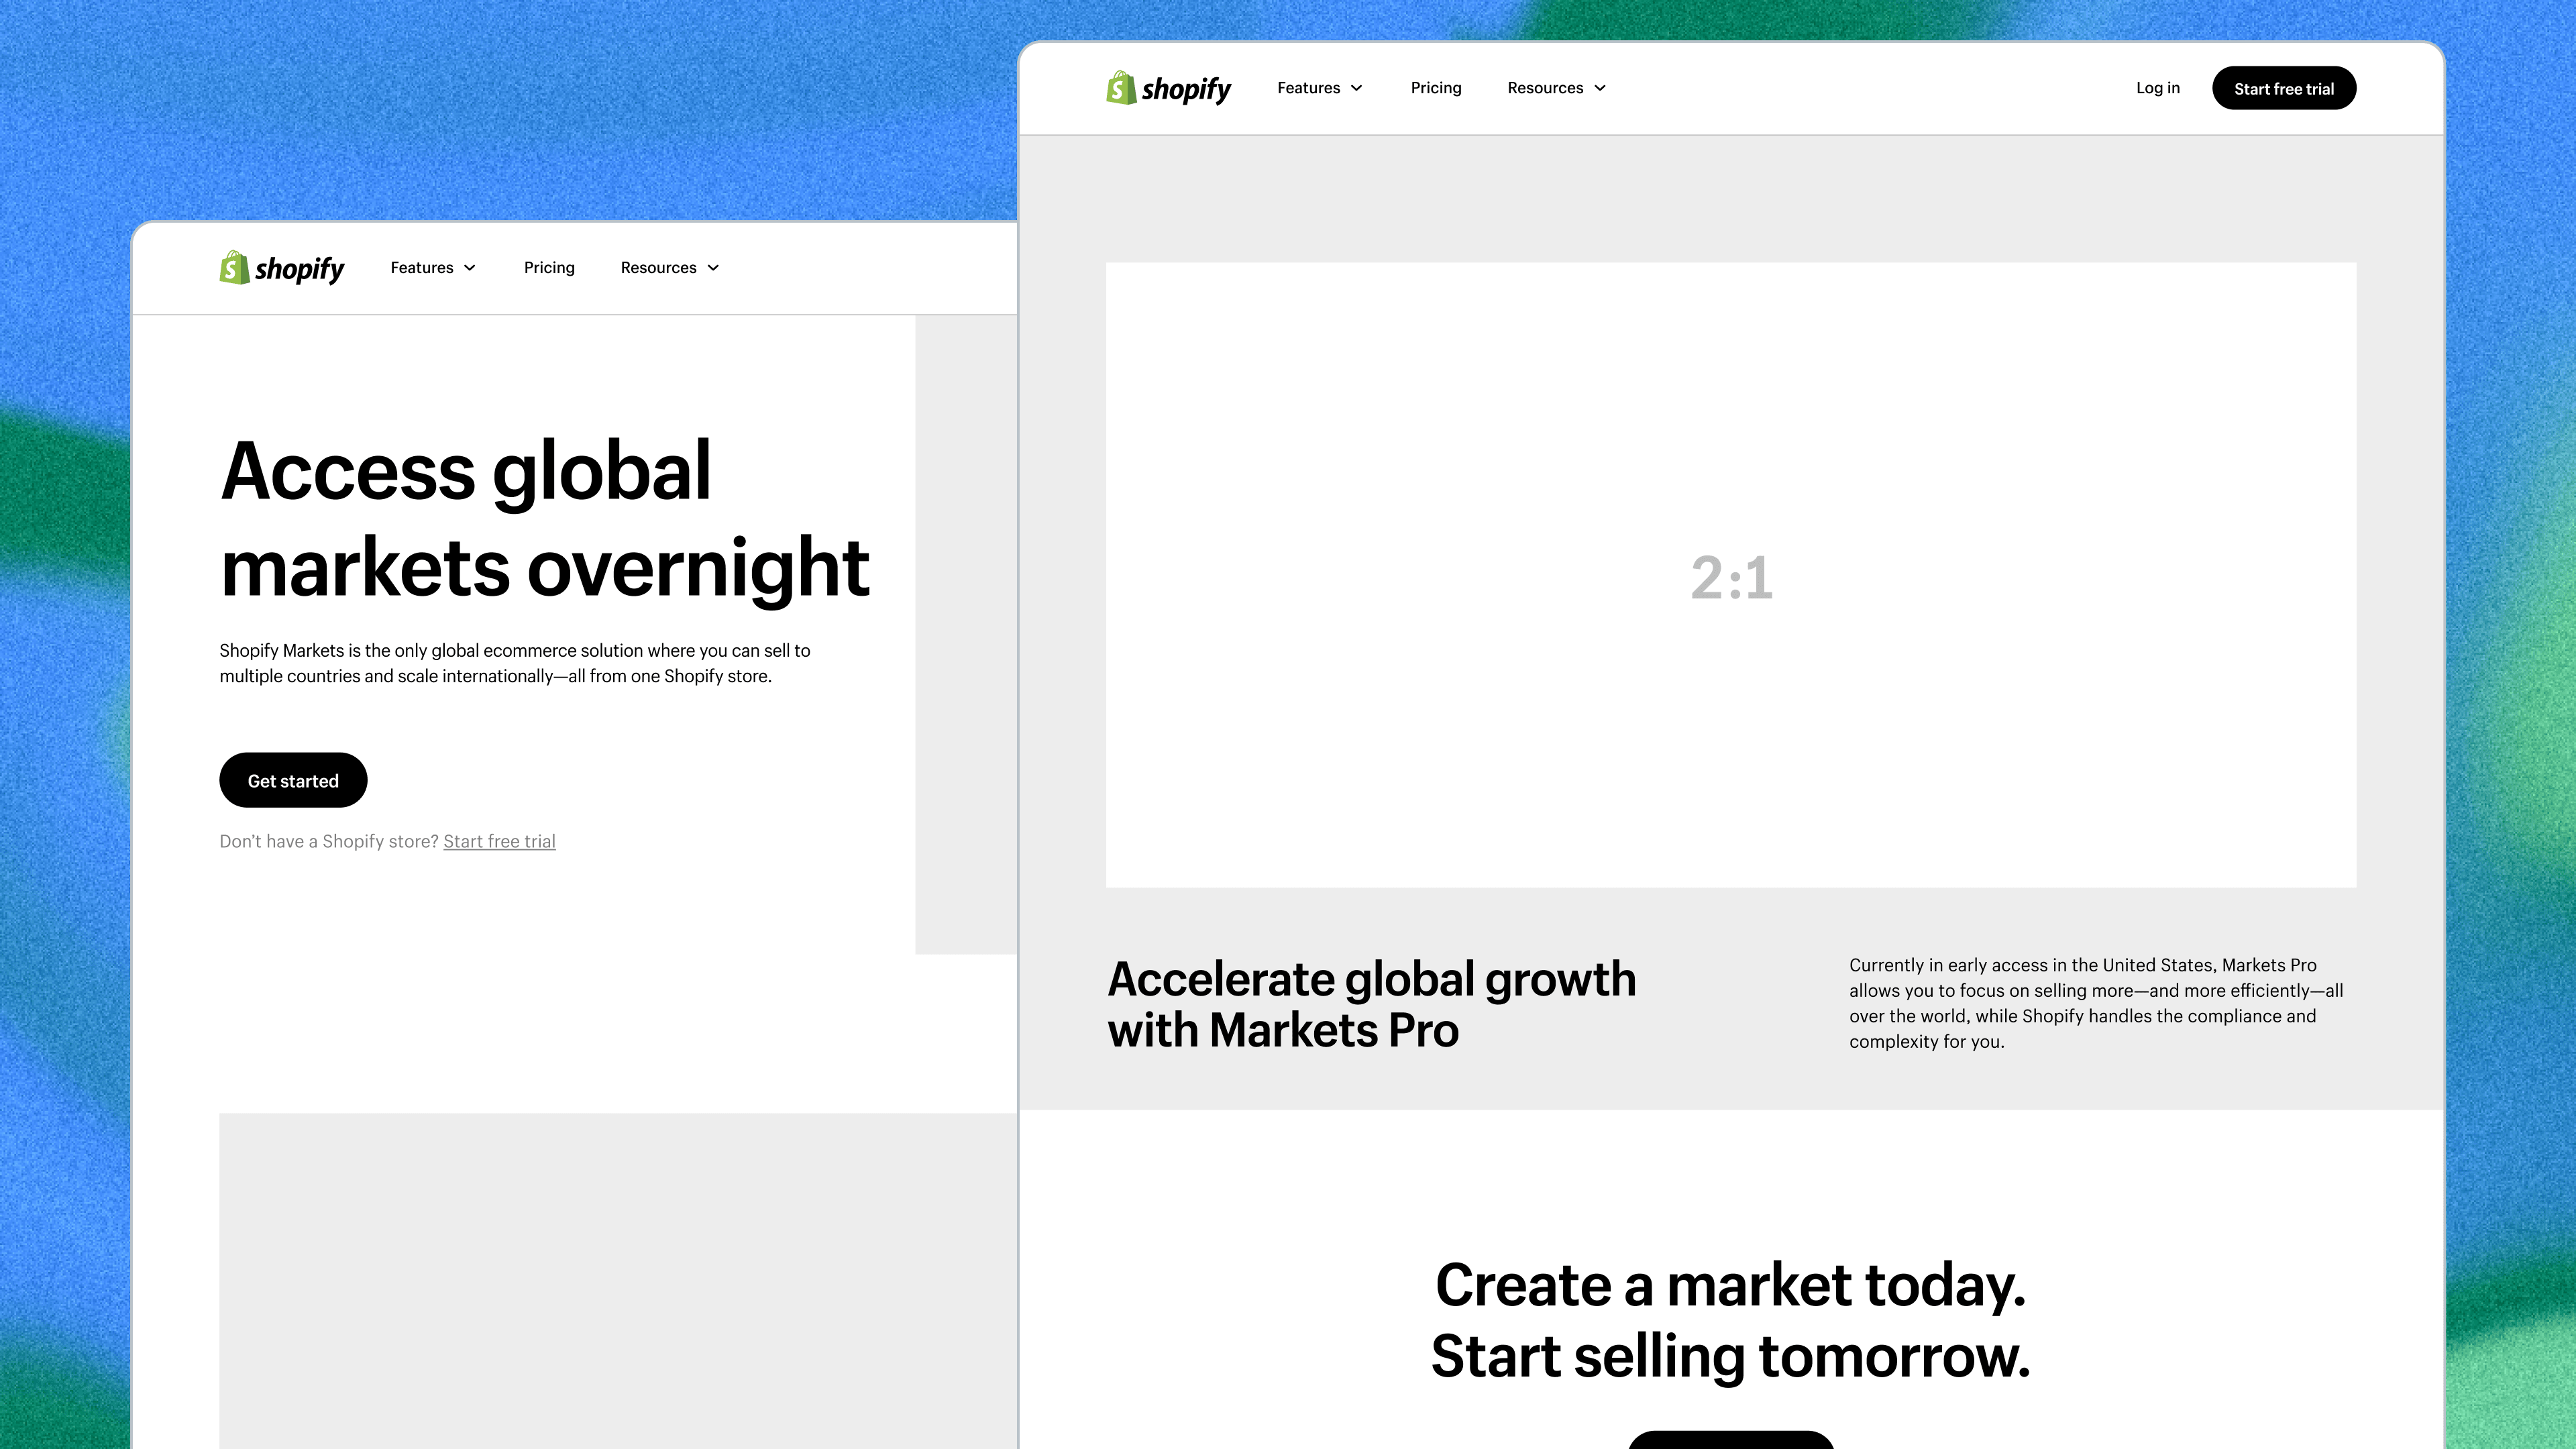Click the Log in link
The image size is (2576, 1449).
pyautogui.click(x=2158, y=88)
